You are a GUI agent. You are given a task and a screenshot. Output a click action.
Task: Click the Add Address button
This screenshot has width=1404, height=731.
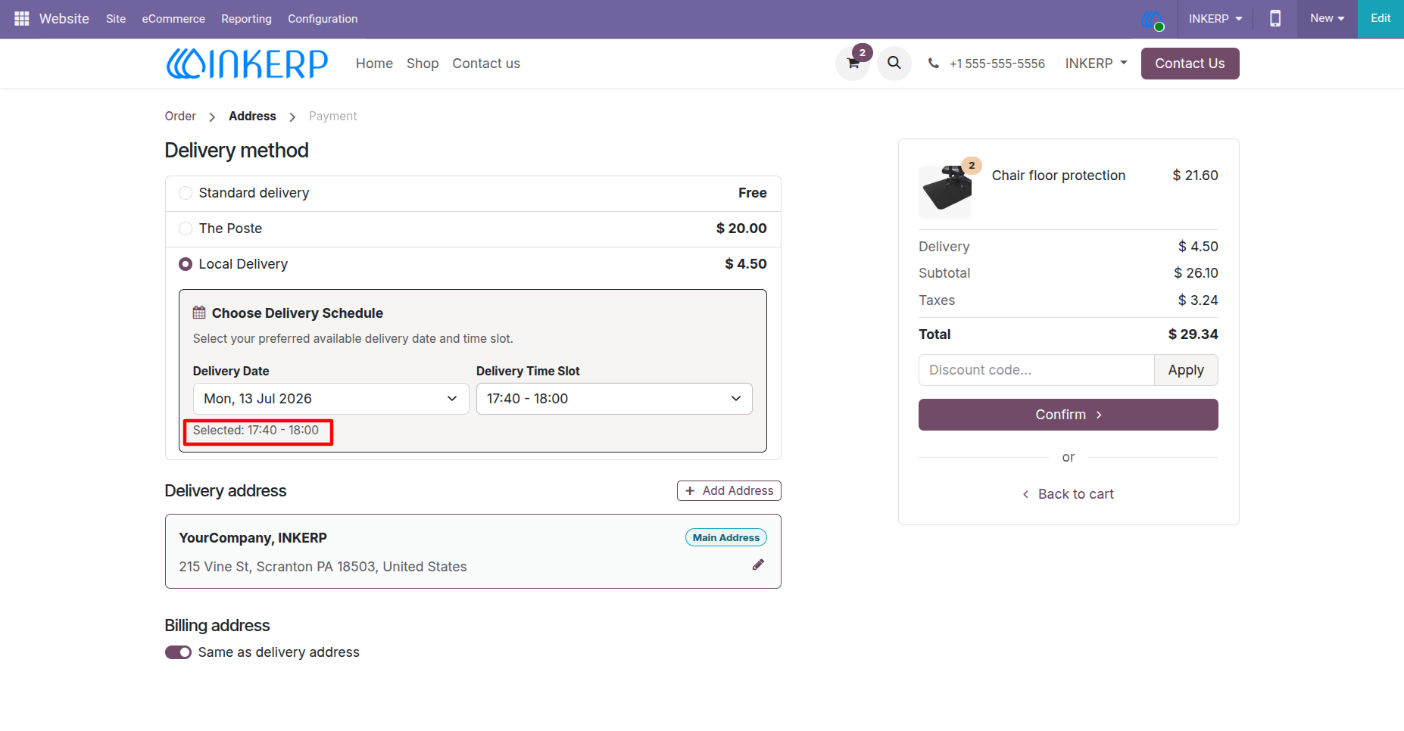[x=729, y=491]
